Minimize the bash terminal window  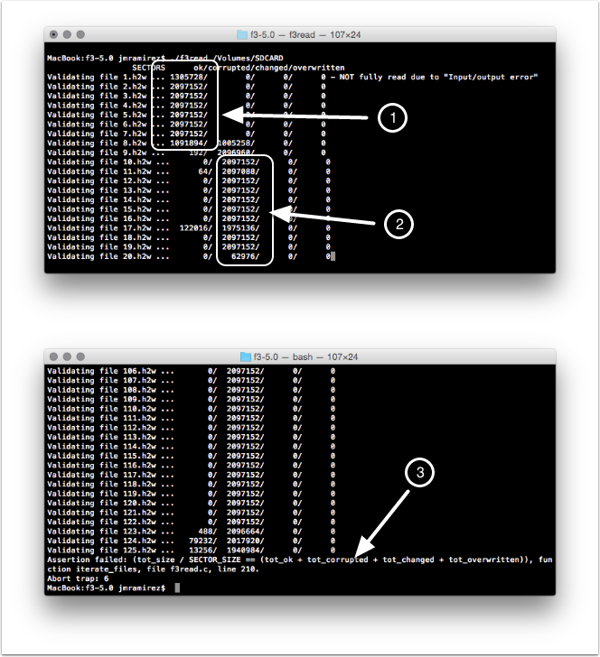pos(66,356)
